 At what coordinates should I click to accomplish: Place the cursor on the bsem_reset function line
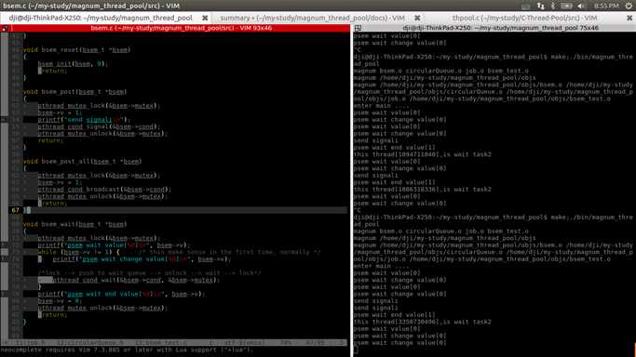coord(76,50)
